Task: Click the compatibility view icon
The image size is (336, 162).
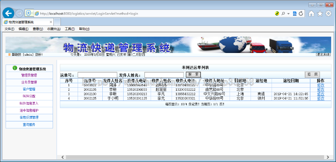Action: (x=295, y=13)
